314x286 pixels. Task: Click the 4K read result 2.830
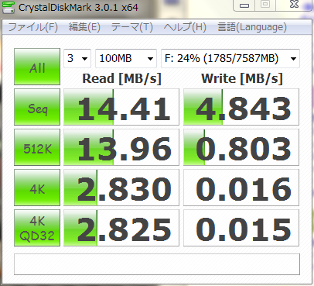(121, 188)
